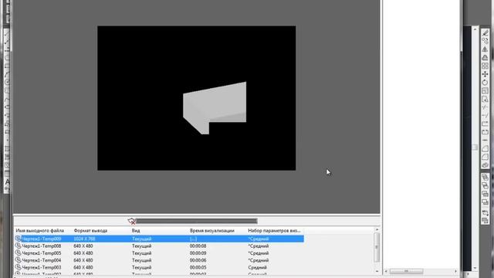Viewport: 494px width, 278px height.
Task: Select the Scale tool
Action: point(486,91)
